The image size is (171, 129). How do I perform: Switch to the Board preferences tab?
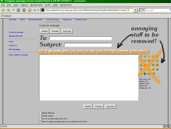[35, 19]
